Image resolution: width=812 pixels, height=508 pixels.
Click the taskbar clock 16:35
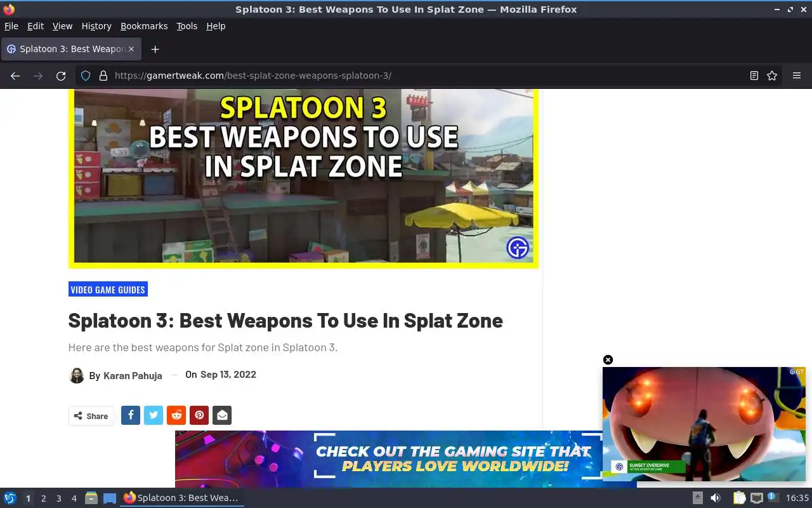[x=797, y=498]
